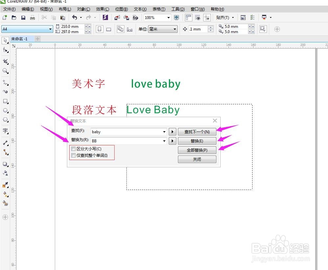The image size is (328, 270).
Task: Select the Crop tool
Action: point(6,61)
